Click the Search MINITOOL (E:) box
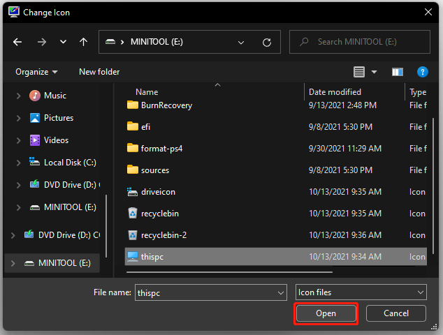The width and height of the screenshot is (443, 335). (360, 42)
